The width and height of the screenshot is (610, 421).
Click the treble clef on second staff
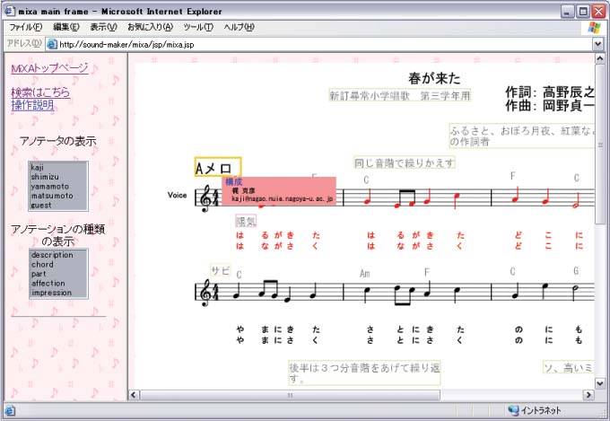point(205,293)
